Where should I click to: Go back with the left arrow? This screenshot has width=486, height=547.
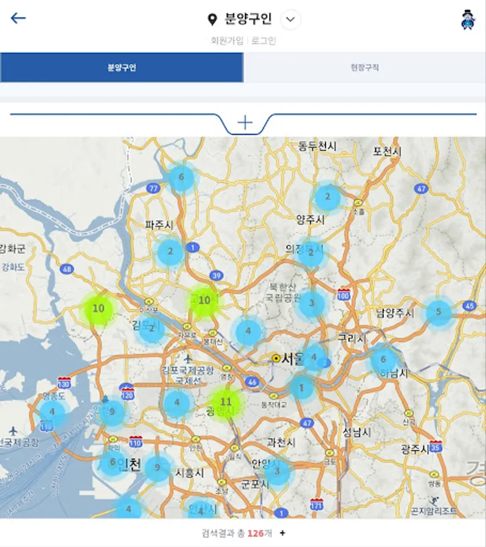tap(18, 18)
